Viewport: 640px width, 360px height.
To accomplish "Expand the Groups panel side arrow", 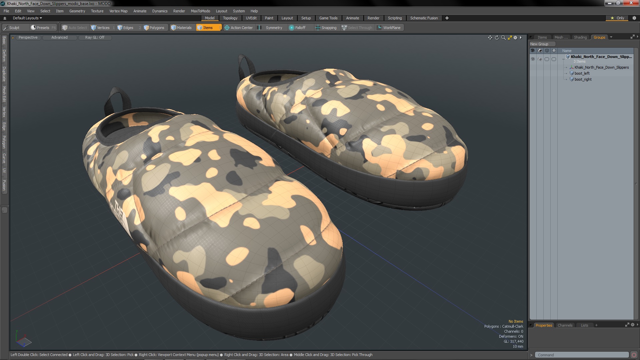I will coord(637,37).
